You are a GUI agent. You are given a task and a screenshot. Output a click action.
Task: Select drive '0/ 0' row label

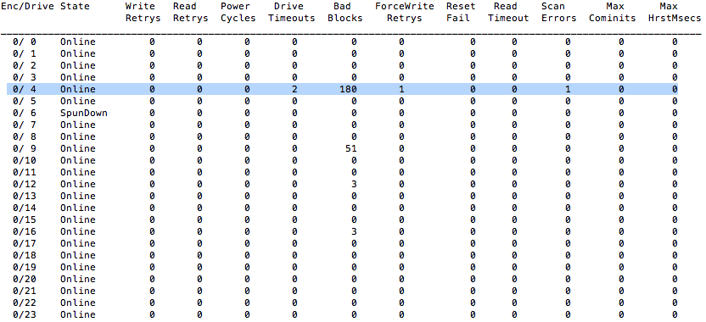point(25,42)
